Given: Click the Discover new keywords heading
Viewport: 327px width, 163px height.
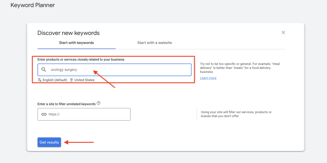Looking at the screenshot, I should (68, 33).
